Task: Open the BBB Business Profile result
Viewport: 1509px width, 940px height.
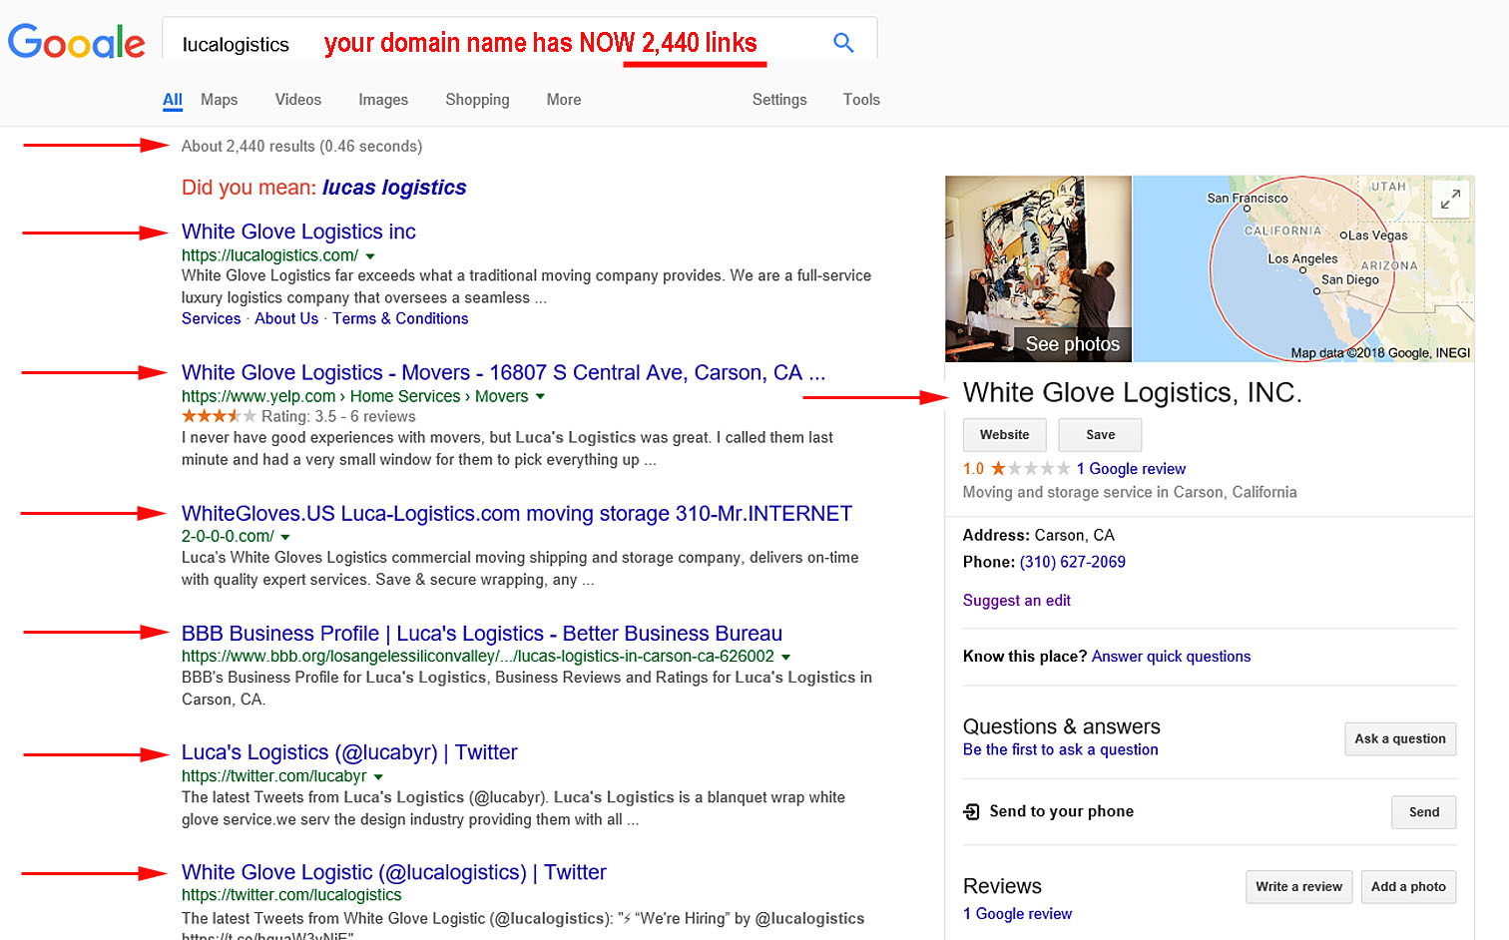Action: pyautogui.click(x=482, y=634)
